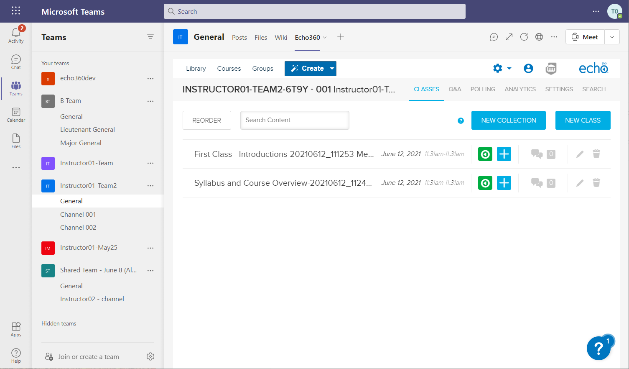Add a new tab with plus icon
This screenshot has width=629, height=369.
[341, 37]
